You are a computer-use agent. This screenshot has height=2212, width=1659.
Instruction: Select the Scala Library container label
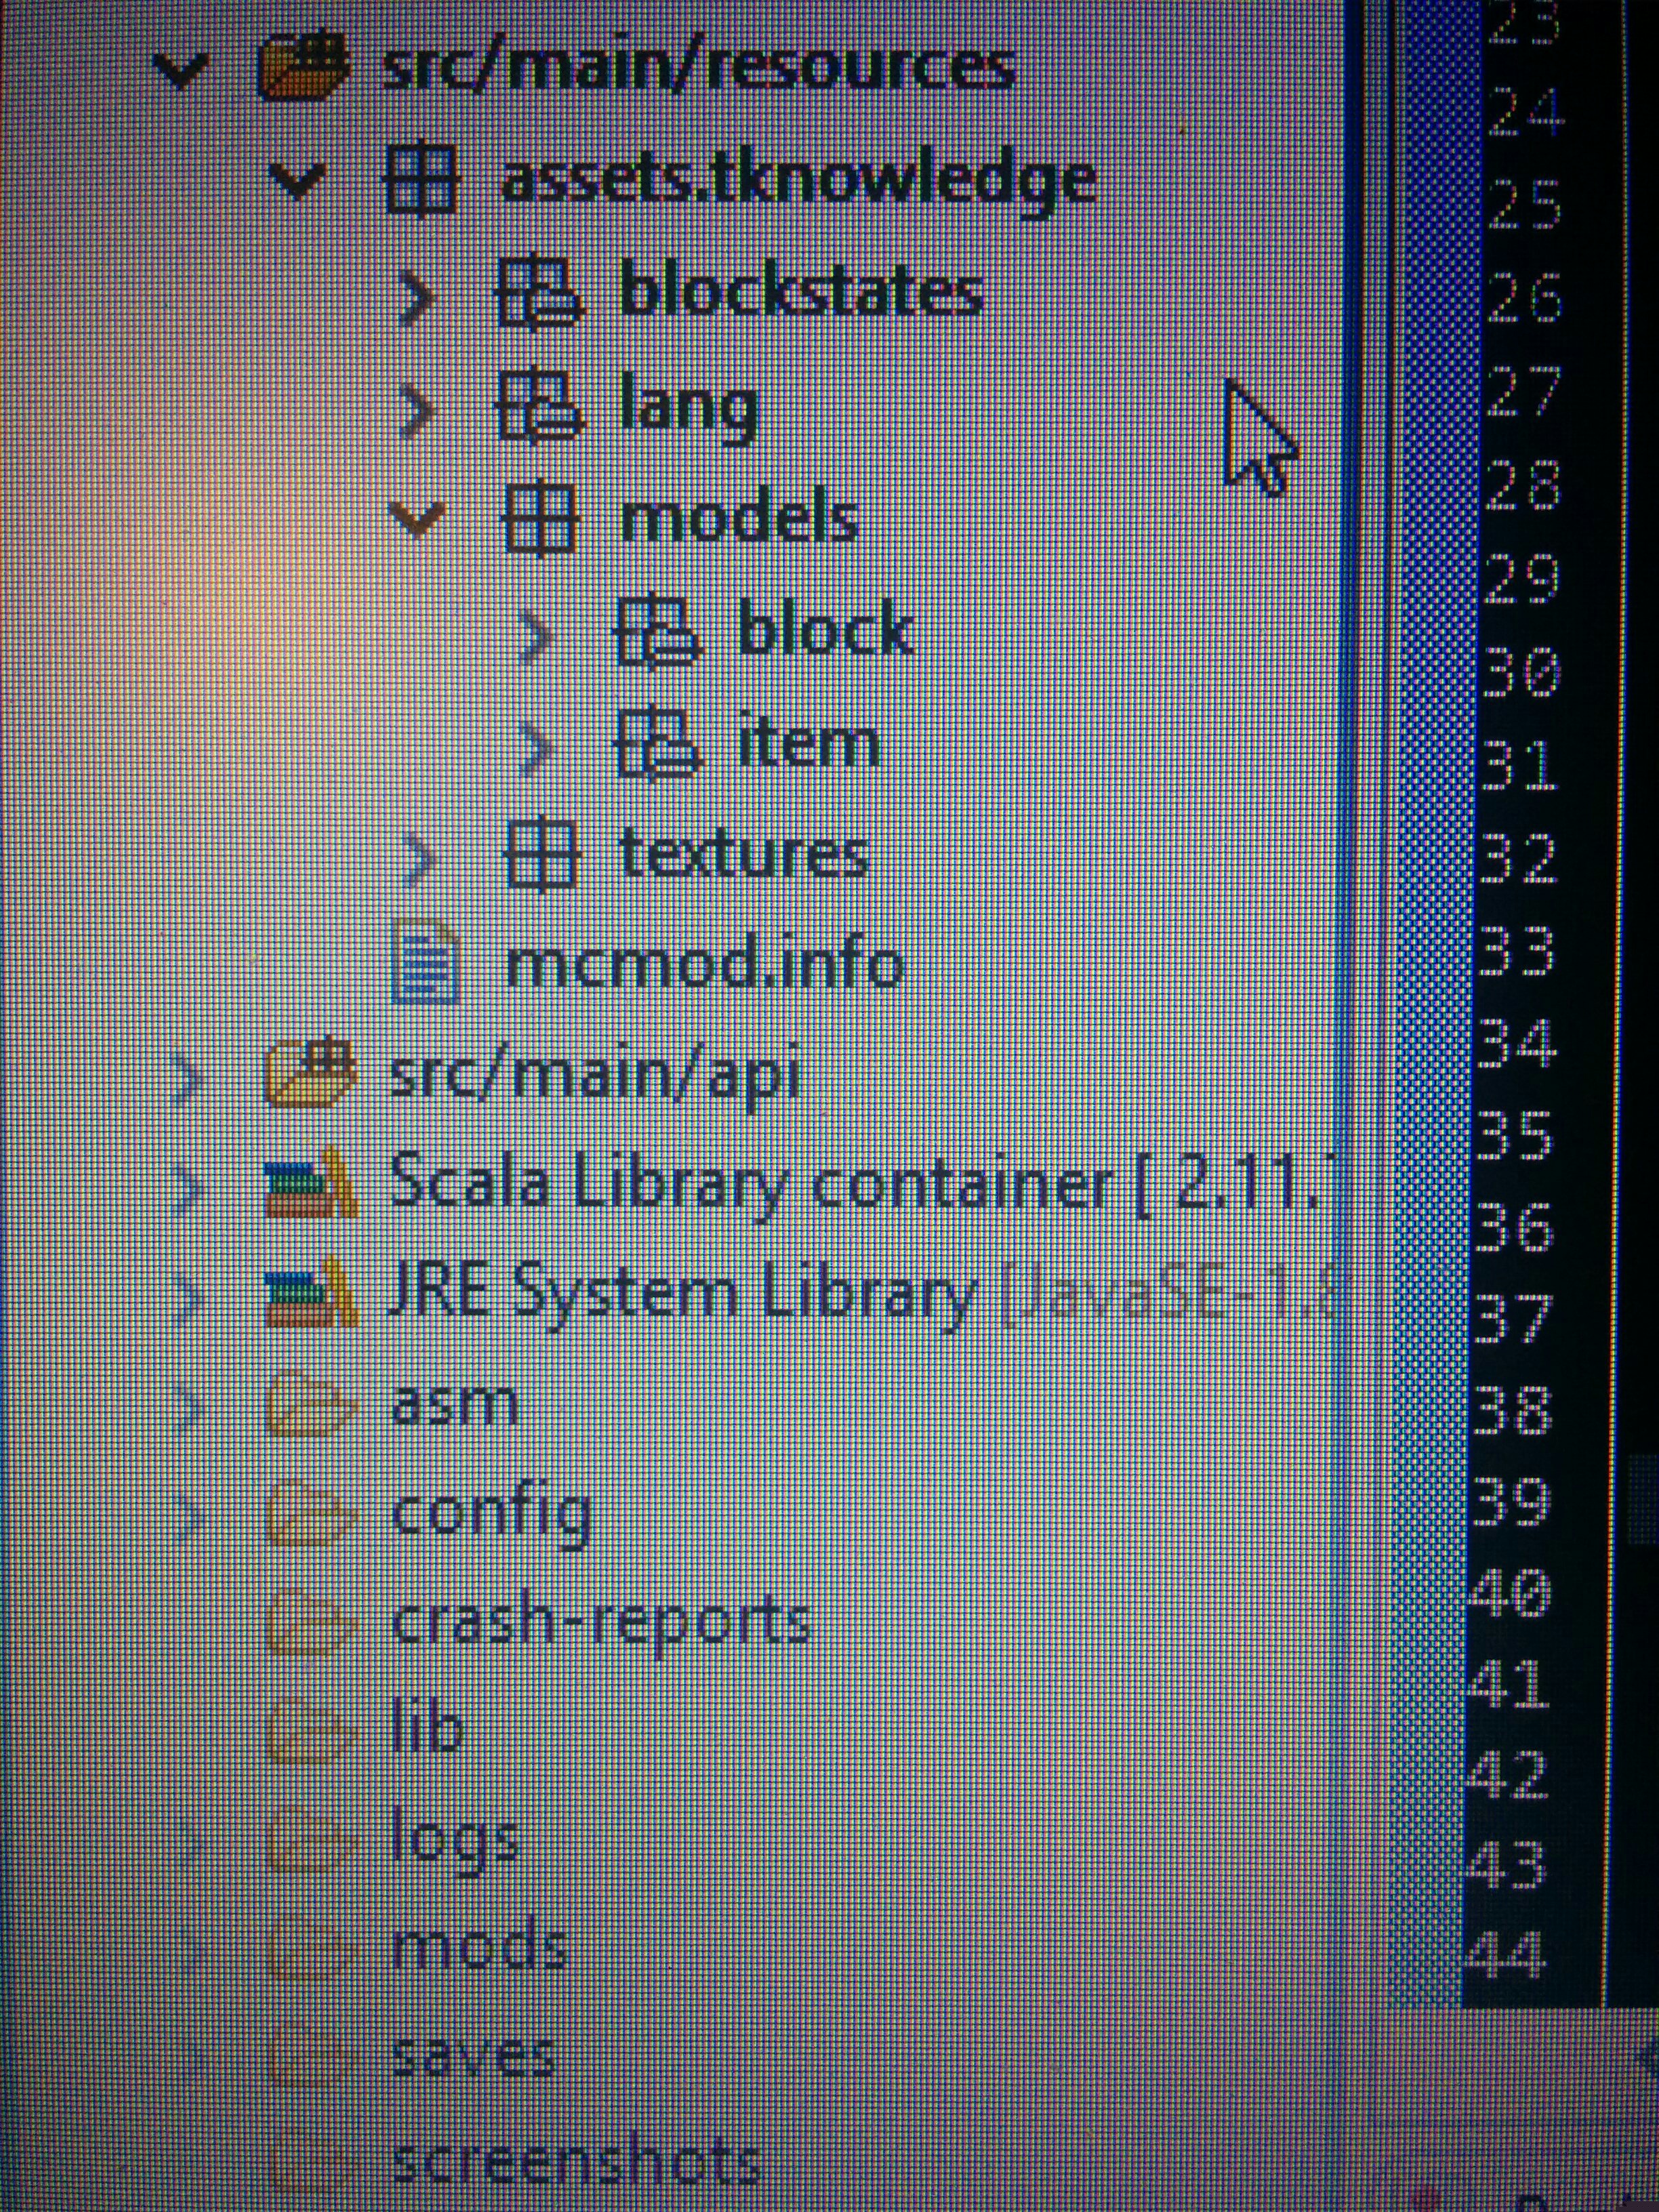861,1187
